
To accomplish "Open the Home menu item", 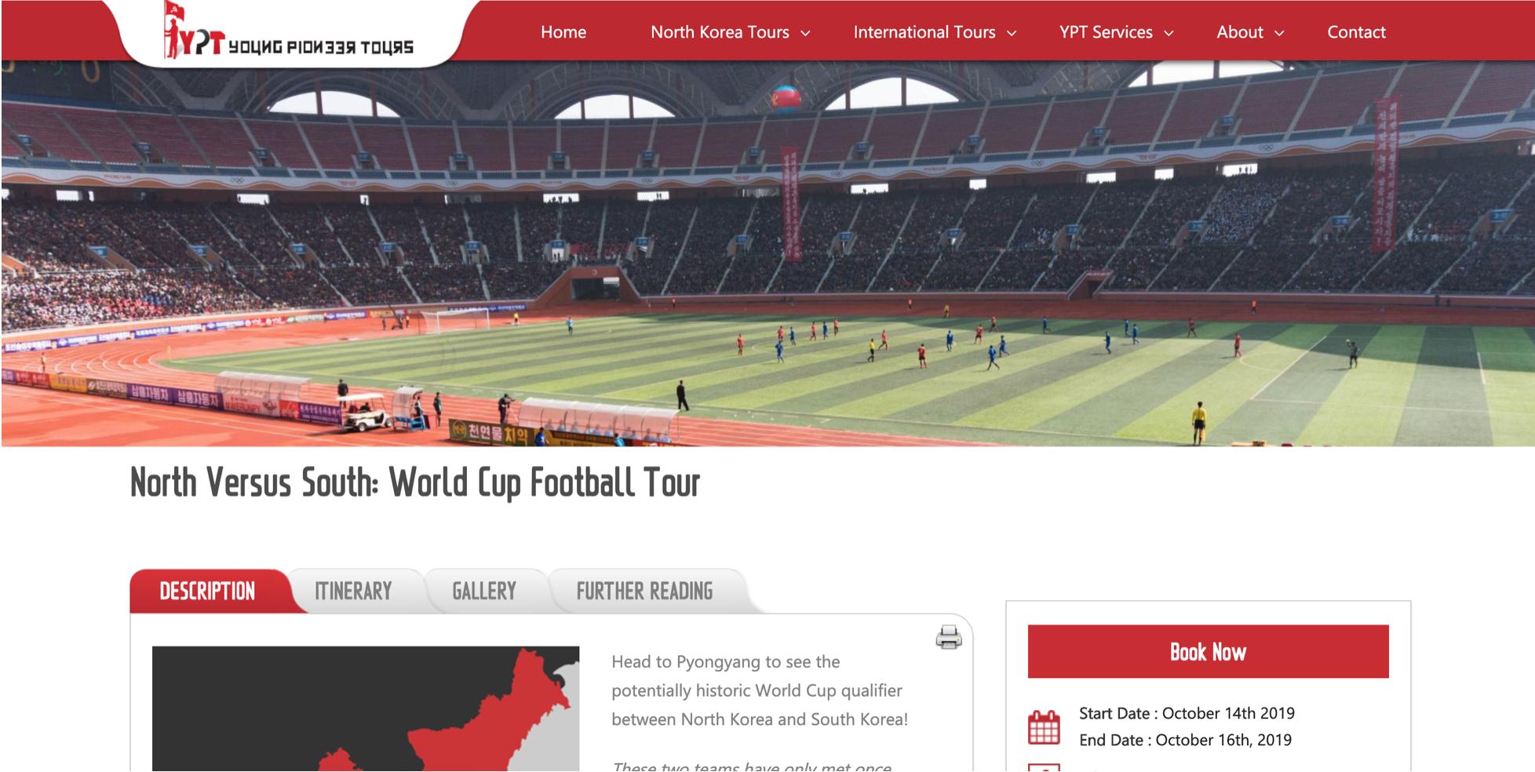I will (x=563, y=32).
